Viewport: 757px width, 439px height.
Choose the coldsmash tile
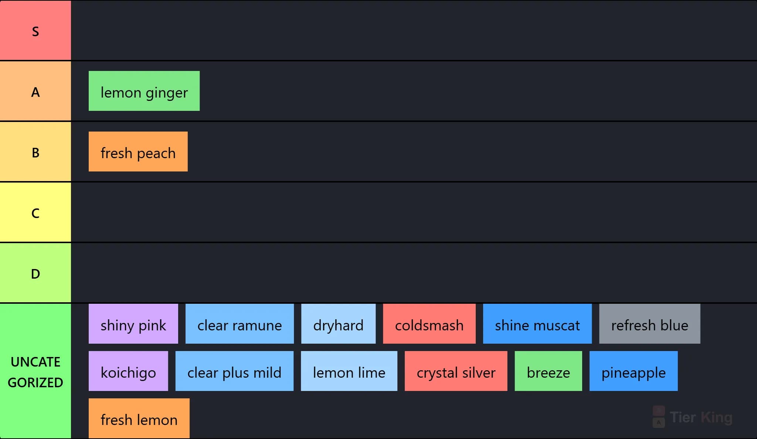pos(429,324)
